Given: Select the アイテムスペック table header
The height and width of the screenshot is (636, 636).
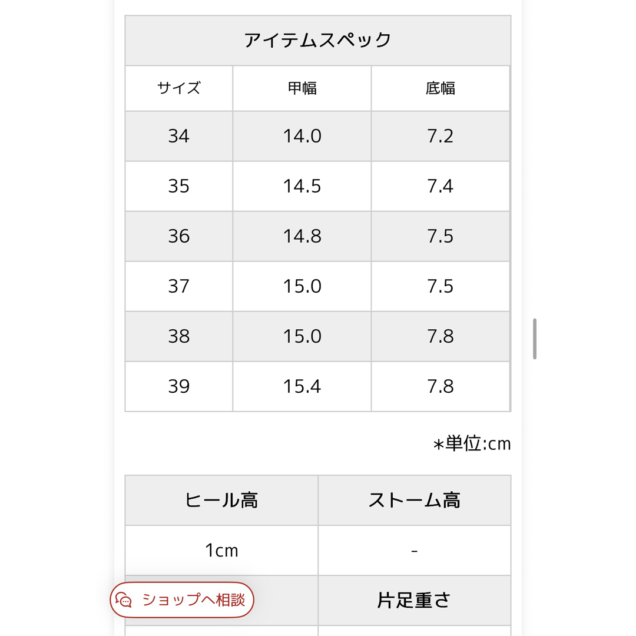Looking at the screenshot, I should (317, 41).
